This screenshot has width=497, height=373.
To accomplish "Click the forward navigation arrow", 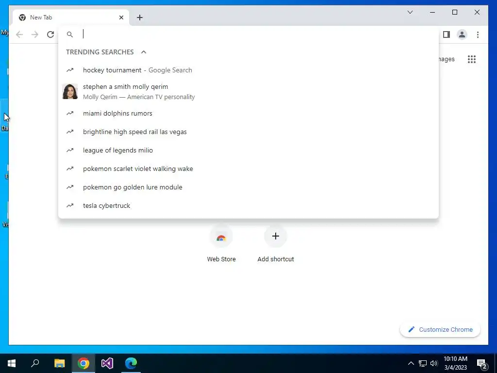I will 35,34.
